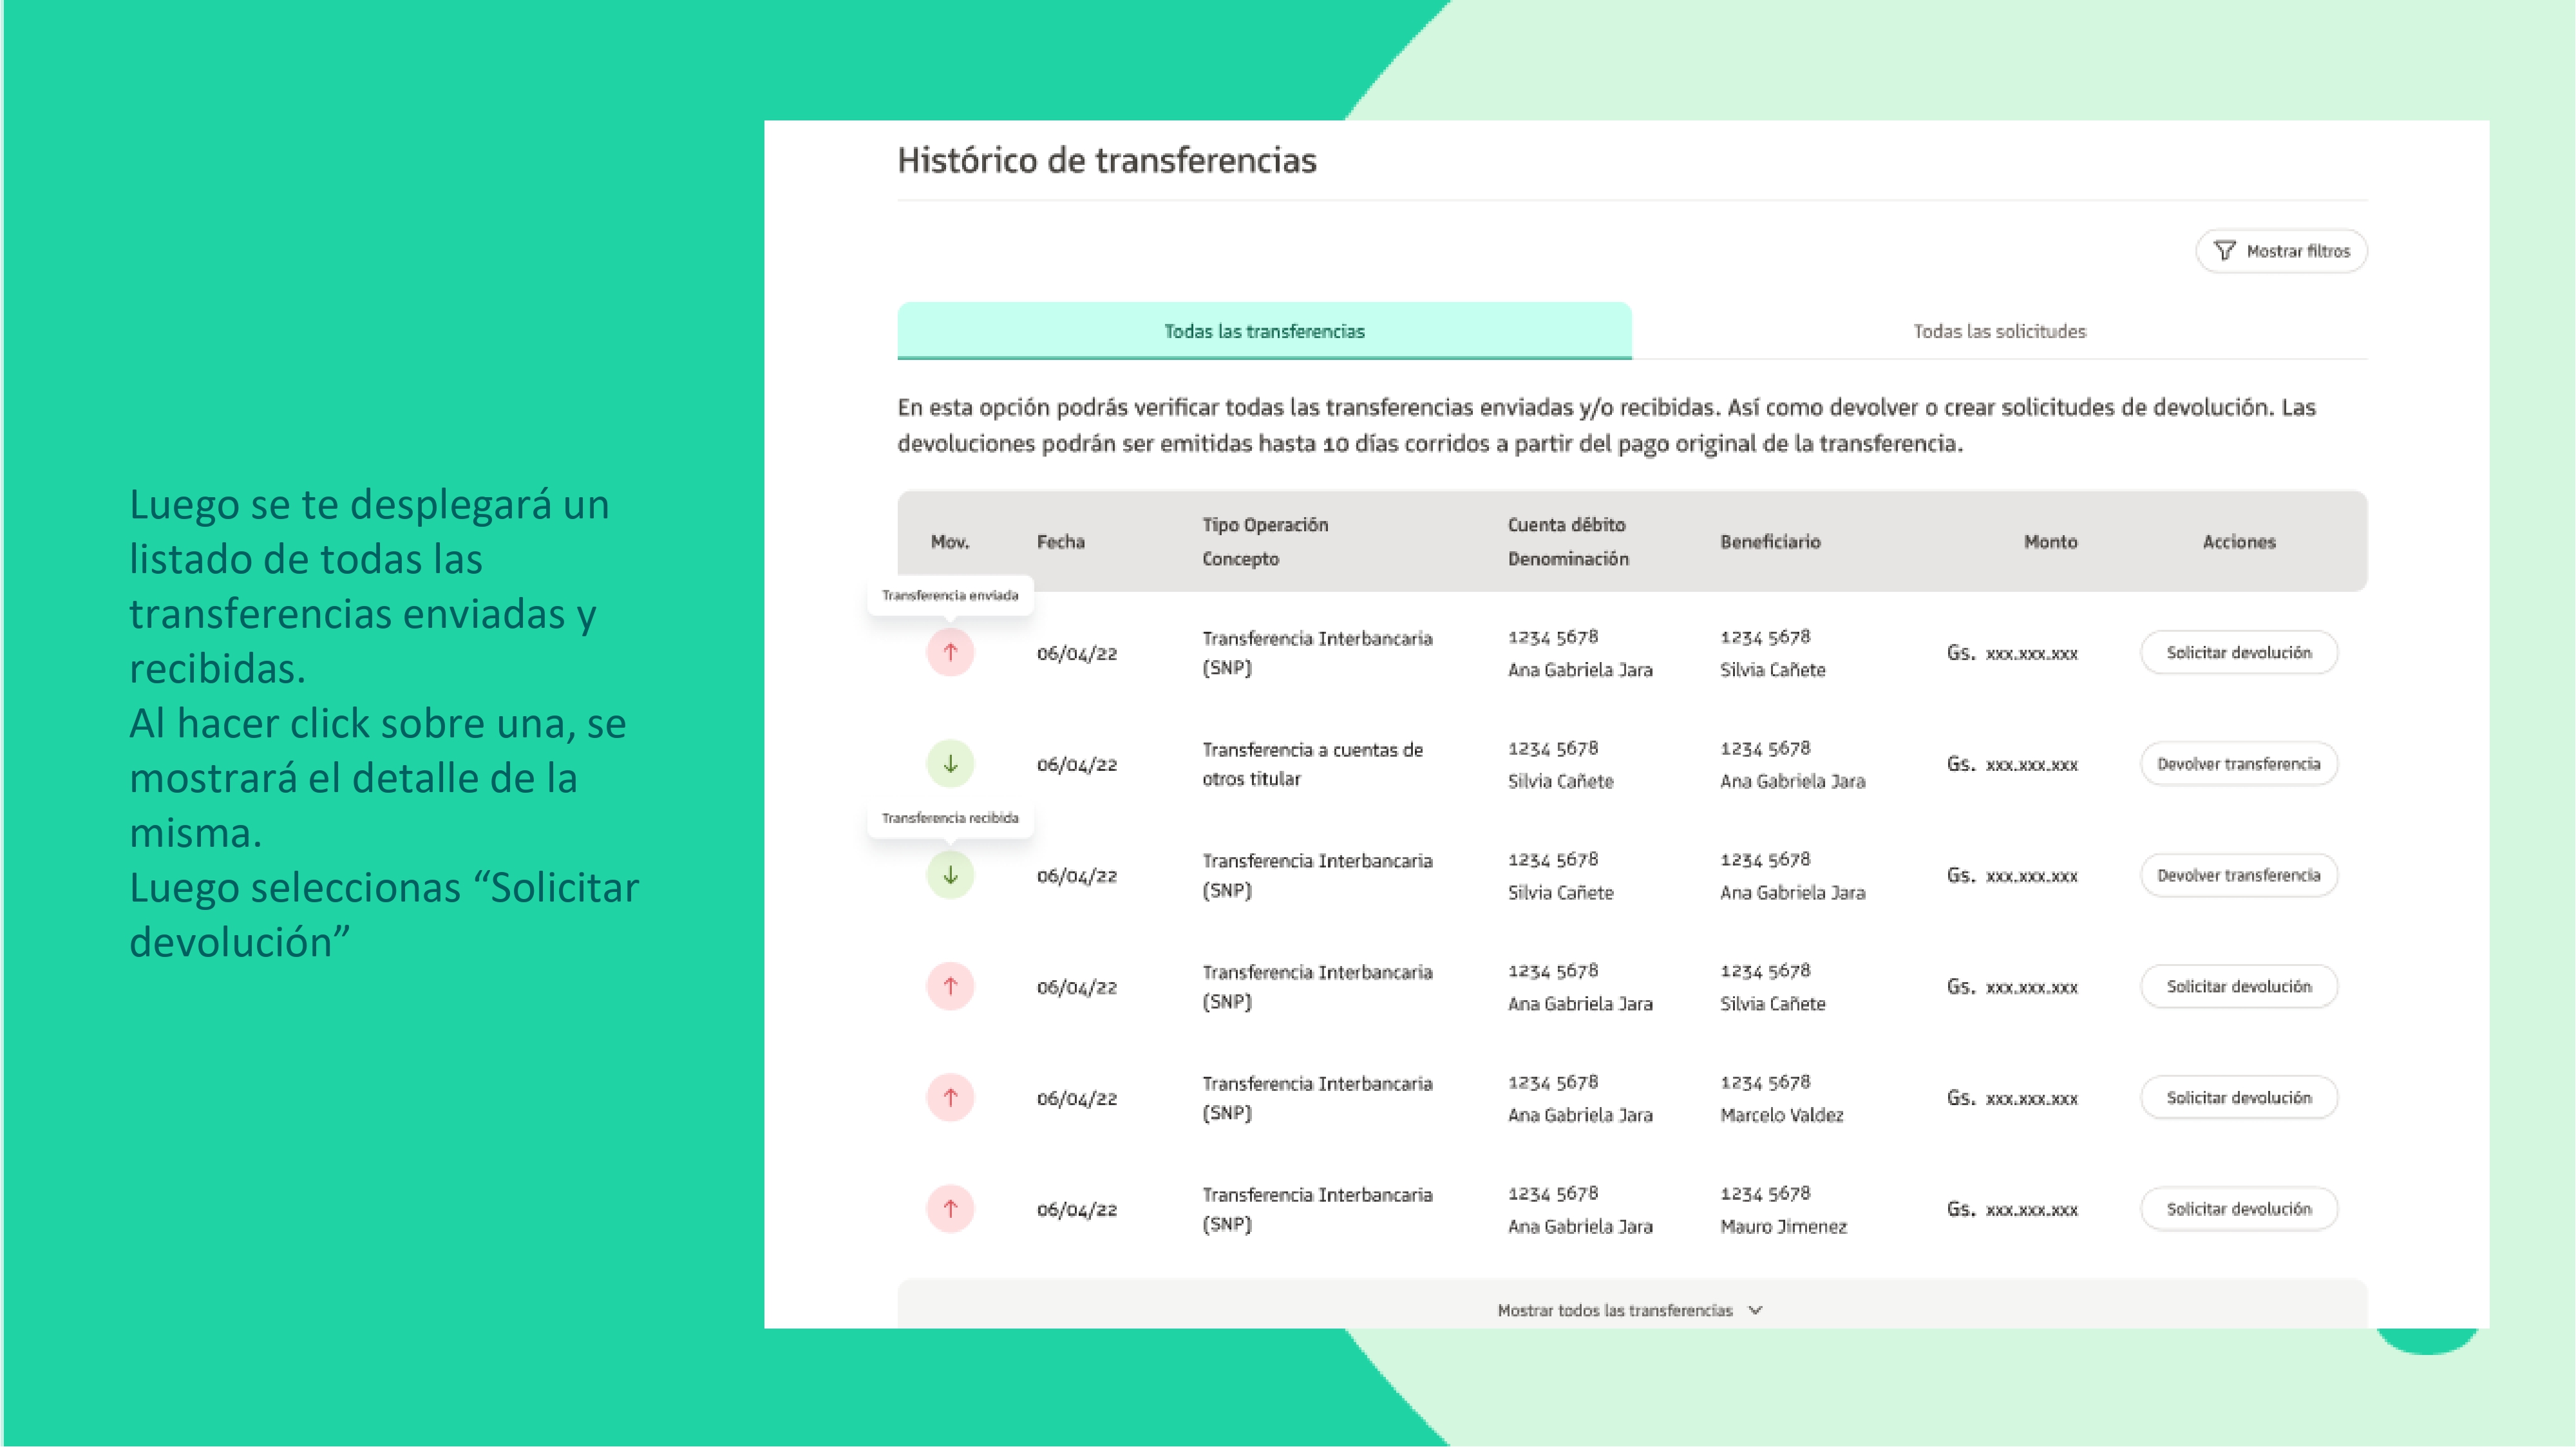This screenshot has height=1449, width=2576.
Task: Click date 06/04/22 in 'otros titular' row
Action: pyautogui.click(x=1077, y=765)
